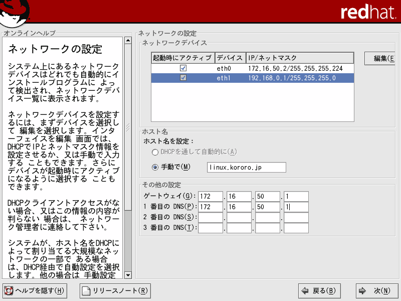This screenshot has height=301, width=401.
Task: Click the primary DNS third octet field
Action: pos(268,207)
